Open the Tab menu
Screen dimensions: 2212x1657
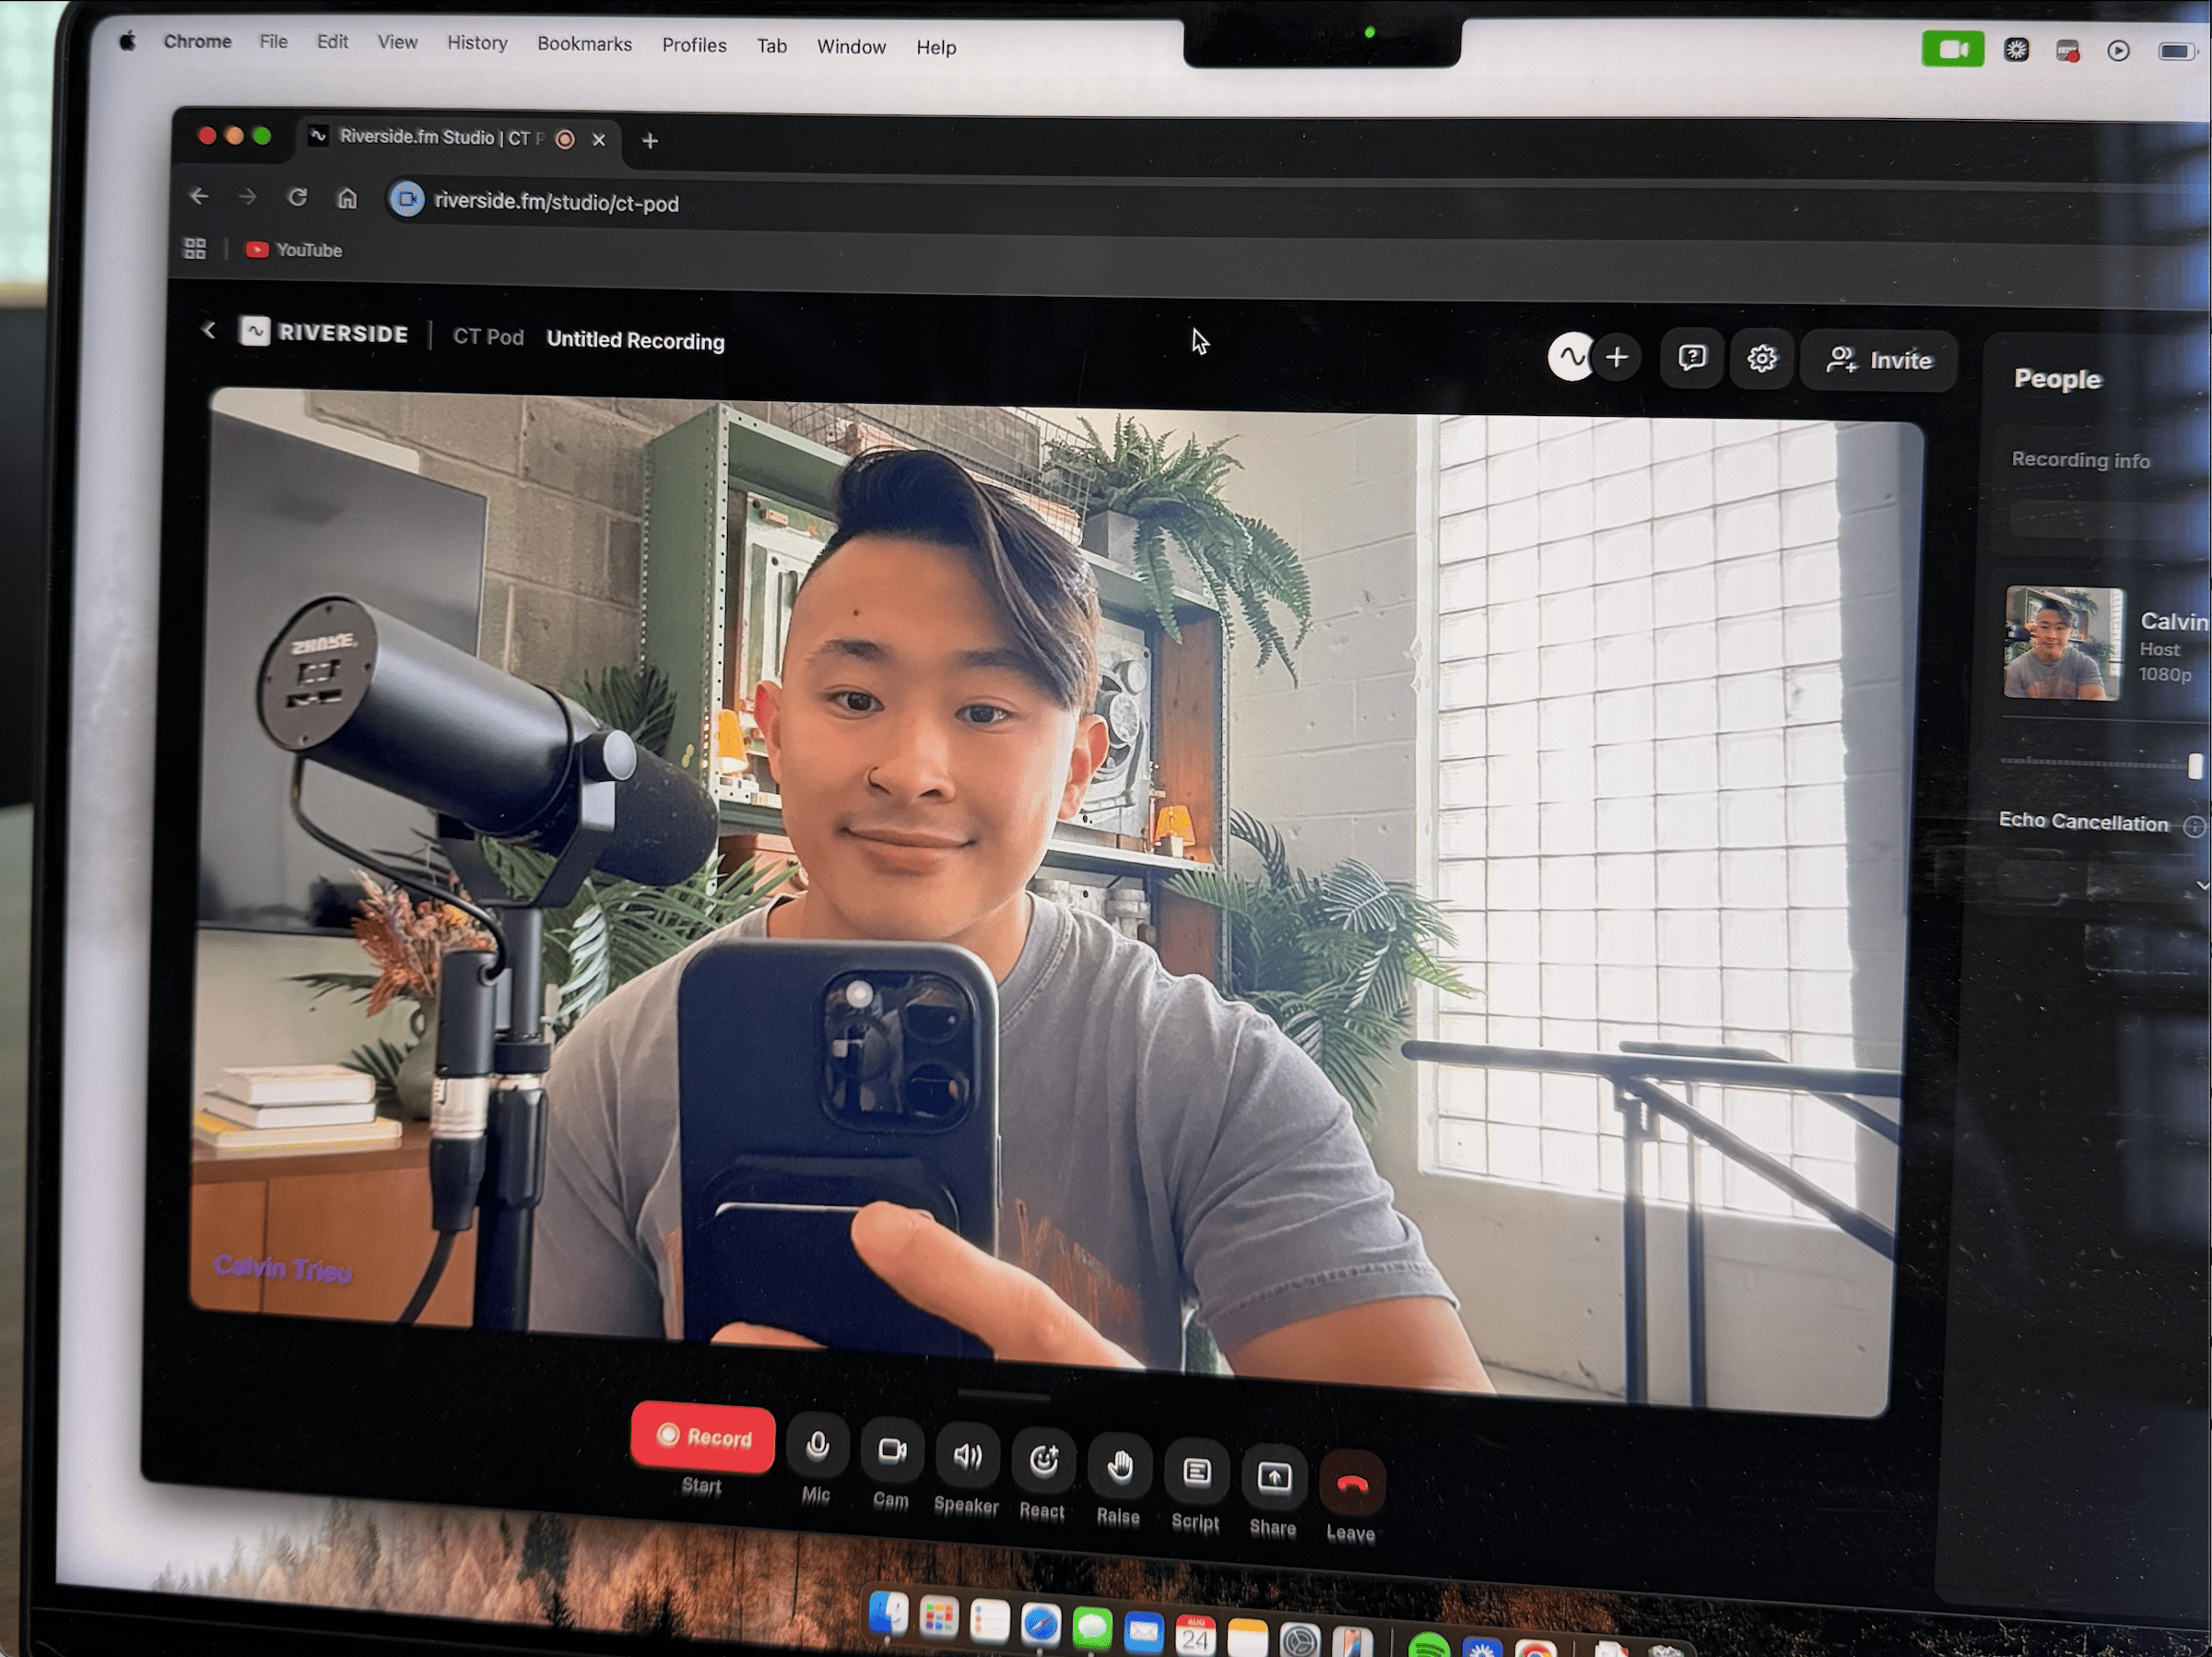[x=771, y=46]
